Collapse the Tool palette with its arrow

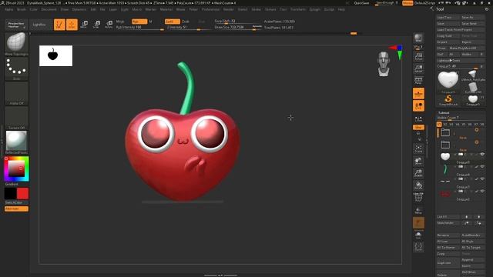point(431,8)
